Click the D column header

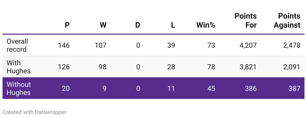click(x=138, y=25)
